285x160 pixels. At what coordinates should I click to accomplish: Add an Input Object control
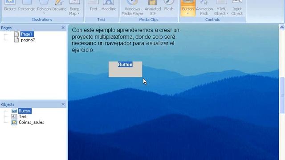tap(237, 7)
